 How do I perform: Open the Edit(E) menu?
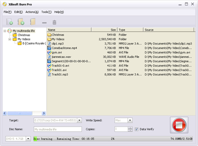coord(19,12)
